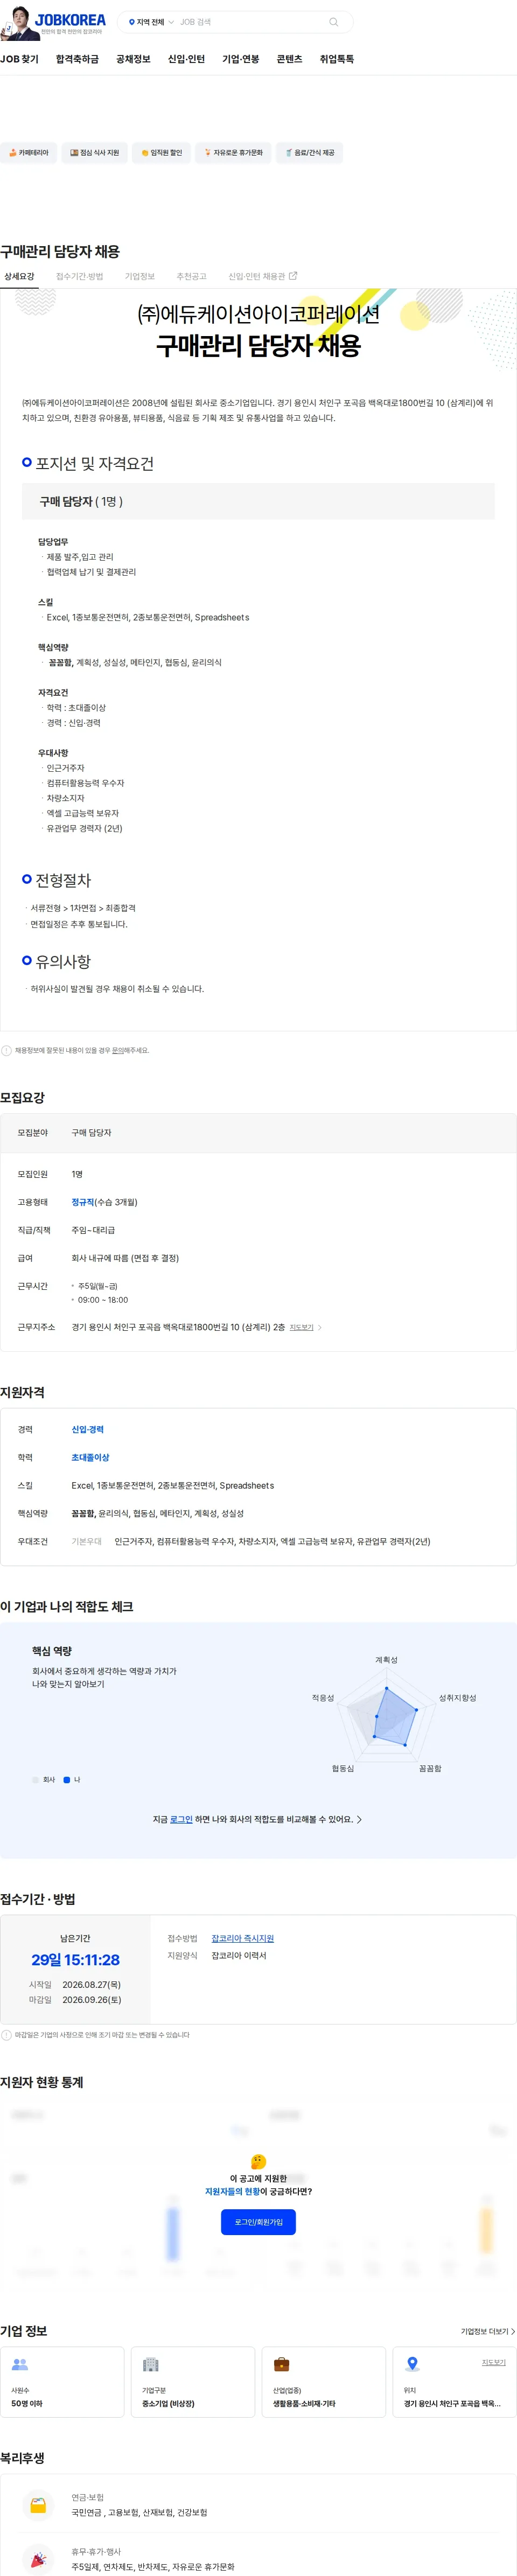Click the 문의 link under job details
517x2576 pixels.
pyautogui.click(x=117, y=1051)
